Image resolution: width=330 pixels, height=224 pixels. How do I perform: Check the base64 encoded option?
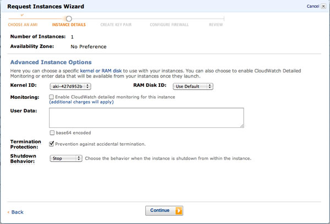pyautogui.click(x=52, y=133)
